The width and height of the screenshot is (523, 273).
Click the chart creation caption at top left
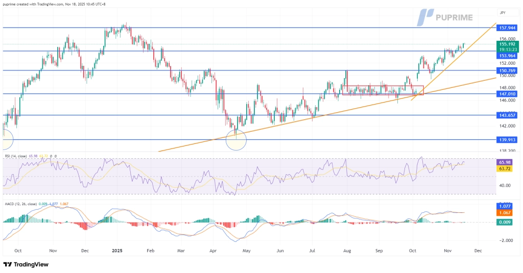pyautogui.click(x=54, y=4)
